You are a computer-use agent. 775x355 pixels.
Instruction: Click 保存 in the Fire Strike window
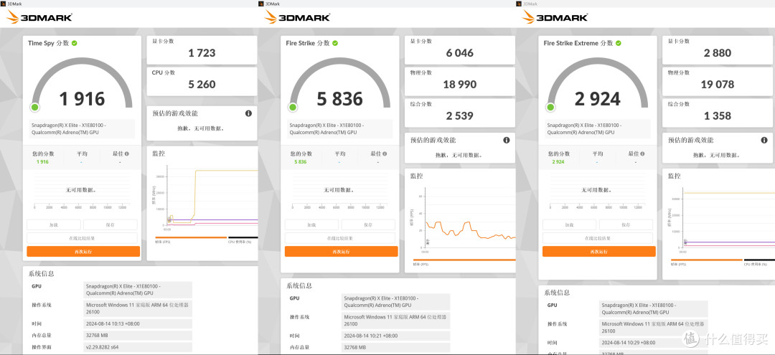(368, 224)
